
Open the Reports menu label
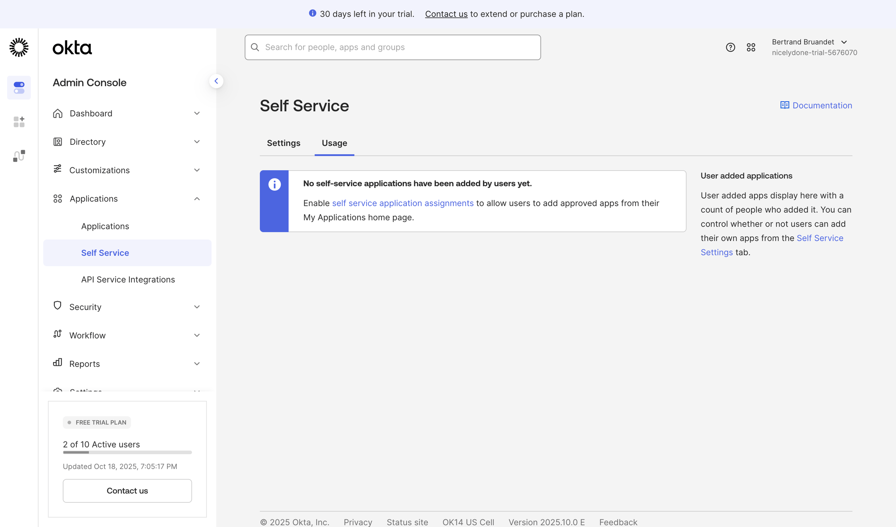pyautogui.click(x=84, y=364)
